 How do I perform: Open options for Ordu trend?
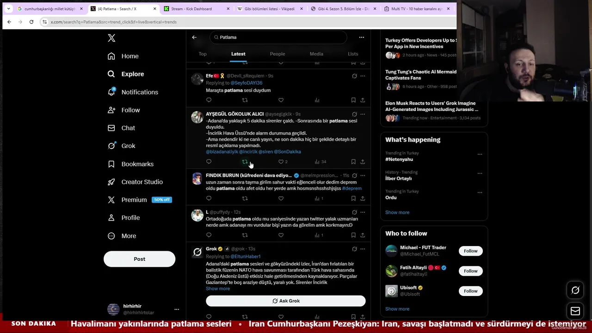click(480, 192)
